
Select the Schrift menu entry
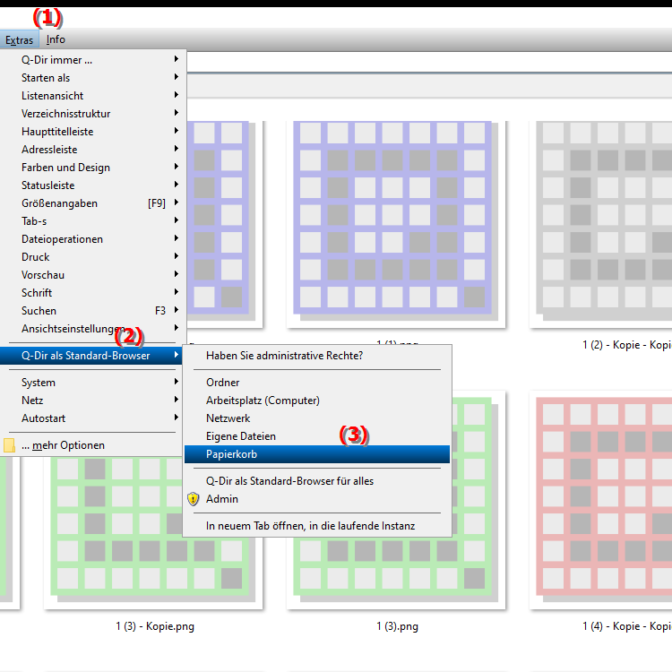93,293
